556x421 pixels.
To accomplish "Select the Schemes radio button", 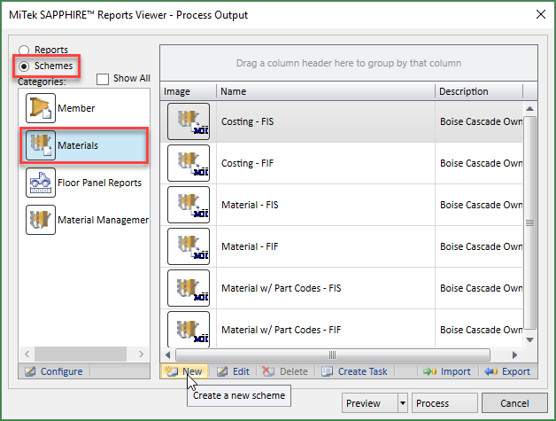I will point(24,66).
